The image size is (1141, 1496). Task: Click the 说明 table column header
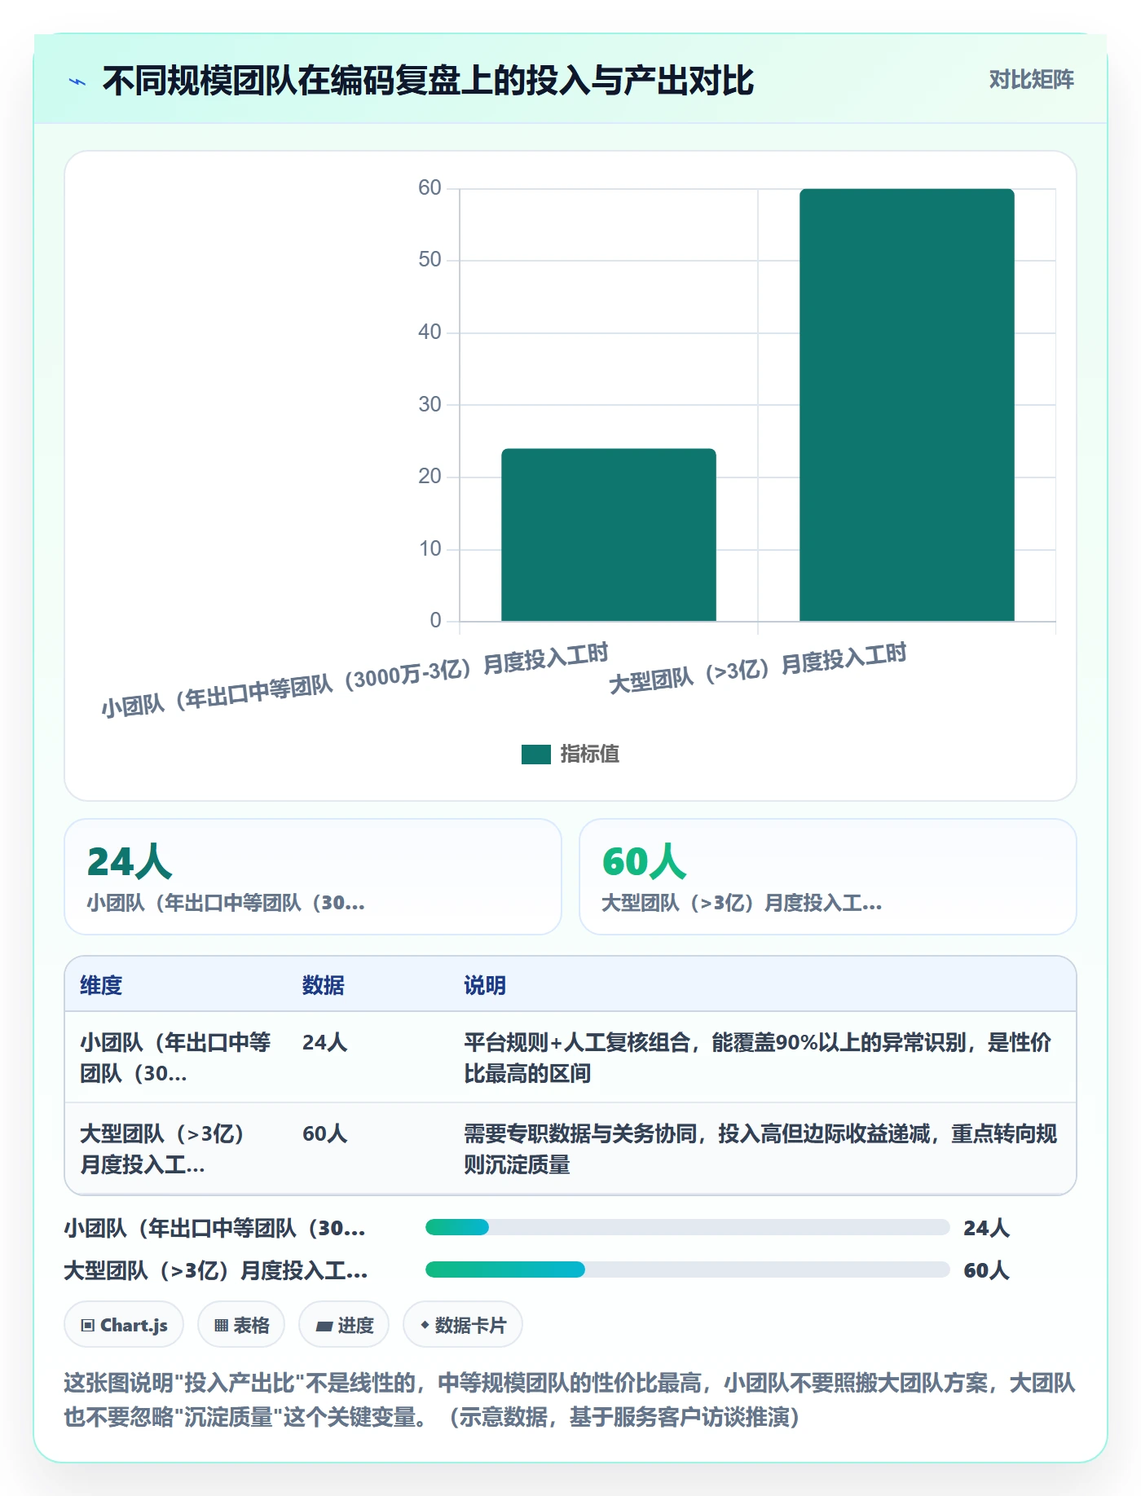pyautogui.click(x=485, y=985)
